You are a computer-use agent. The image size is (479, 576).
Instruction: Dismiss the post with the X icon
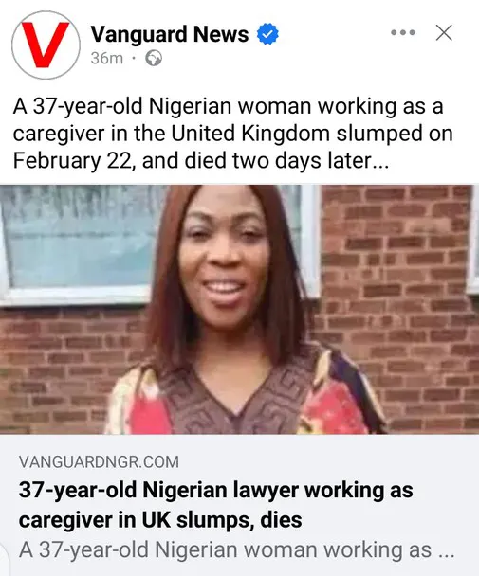pos(444,33)
